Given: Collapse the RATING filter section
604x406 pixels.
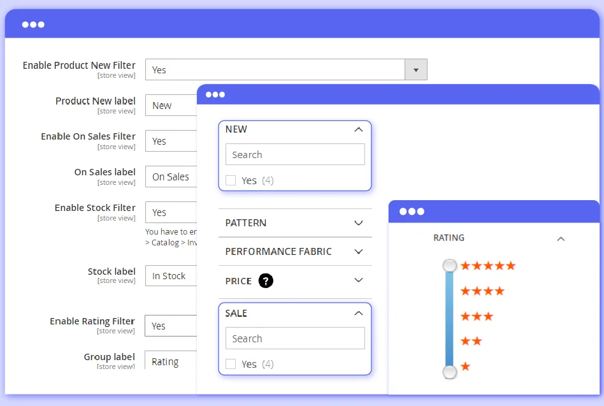Looking at the screenshot, I should [561, 238].
